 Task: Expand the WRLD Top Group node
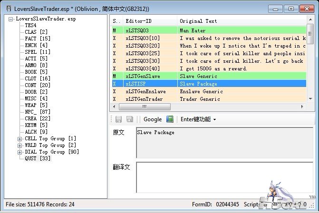tap(19, 145)
